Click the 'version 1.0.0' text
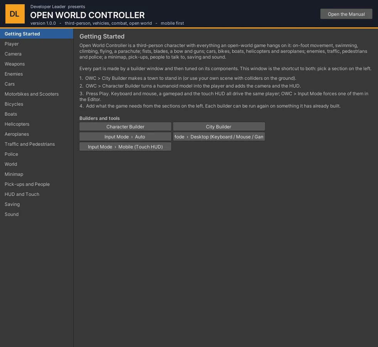378x347 pixels. click(x=43, y=23)
